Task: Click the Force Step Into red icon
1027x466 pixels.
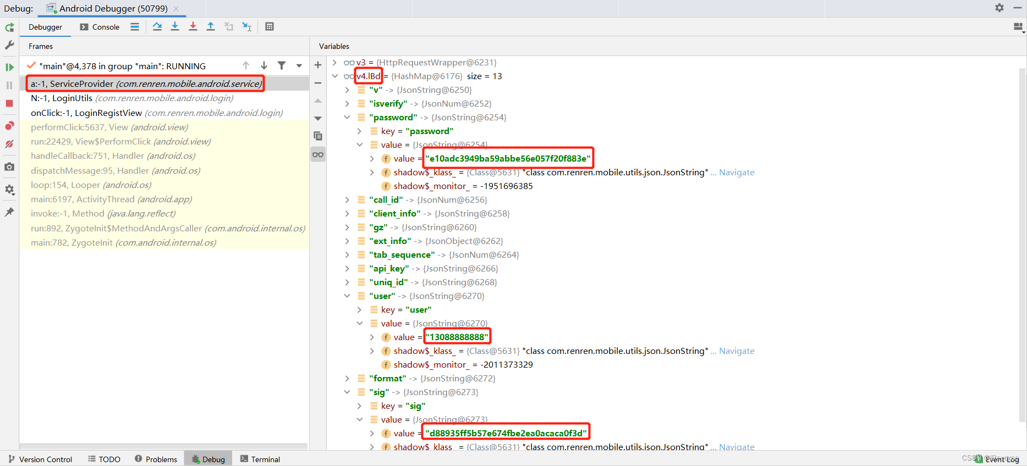Action: 193,26
